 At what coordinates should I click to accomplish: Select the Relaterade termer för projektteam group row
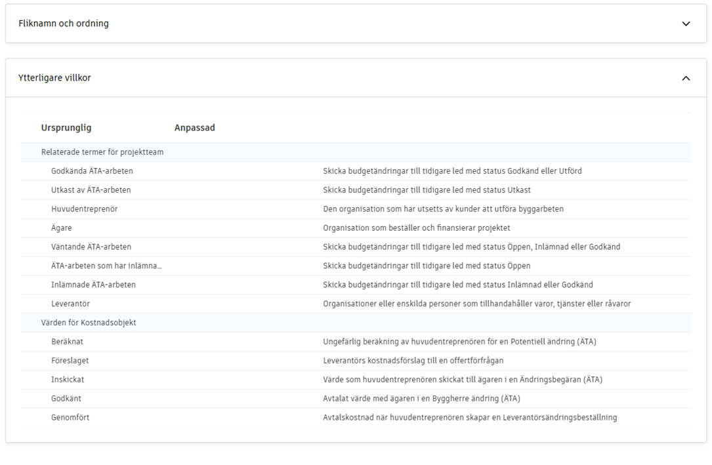pyautogui.click(x=102, y=152)
